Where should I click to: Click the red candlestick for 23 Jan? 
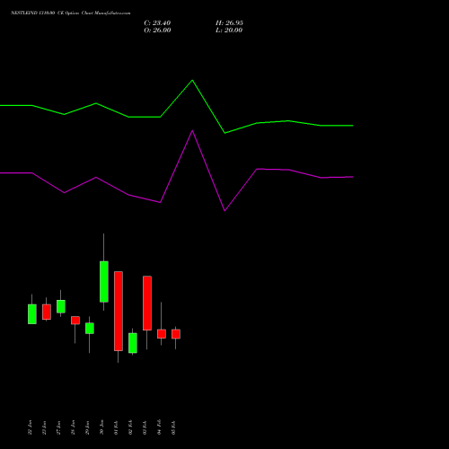[47, 312]
